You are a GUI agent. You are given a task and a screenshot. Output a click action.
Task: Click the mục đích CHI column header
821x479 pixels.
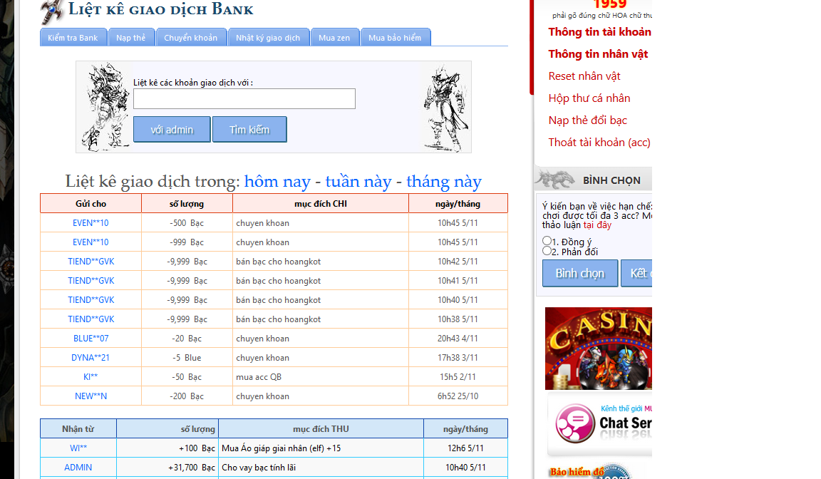(x=321, y=204)
